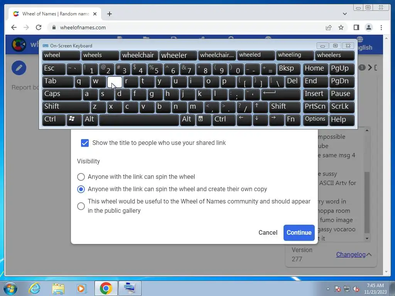The height and width of the screenshot is (296, 395).
Task: Toggle ScrLk key on On-Screen Keyboard
Action: click(342, 107)
